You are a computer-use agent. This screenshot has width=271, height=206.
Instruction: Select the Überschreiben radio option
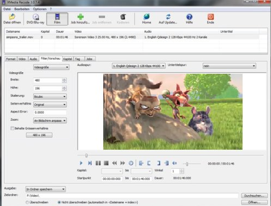click(27, 202)
